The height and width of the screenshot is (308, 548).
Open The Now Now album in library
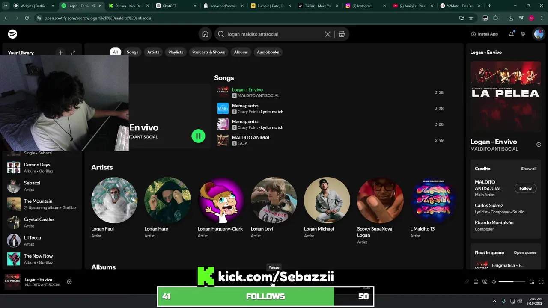[42, 259]
